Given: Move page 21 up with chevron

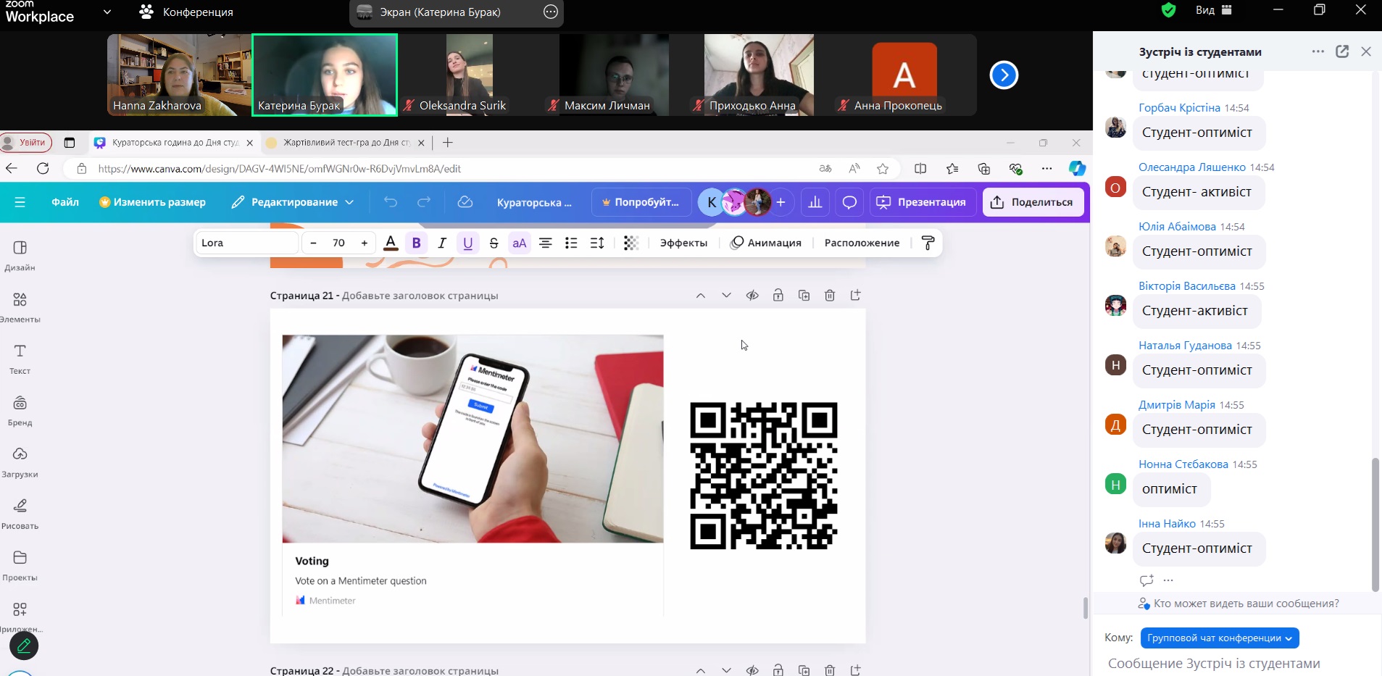Looking at the screenshot, I should pyautogui.click(x=701, y=296).
